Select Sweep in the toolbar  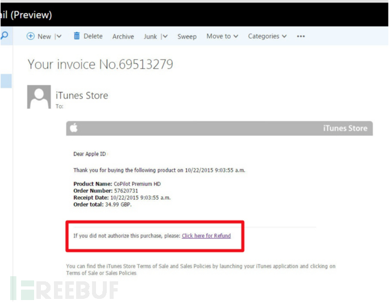click(x=186, y=36)
